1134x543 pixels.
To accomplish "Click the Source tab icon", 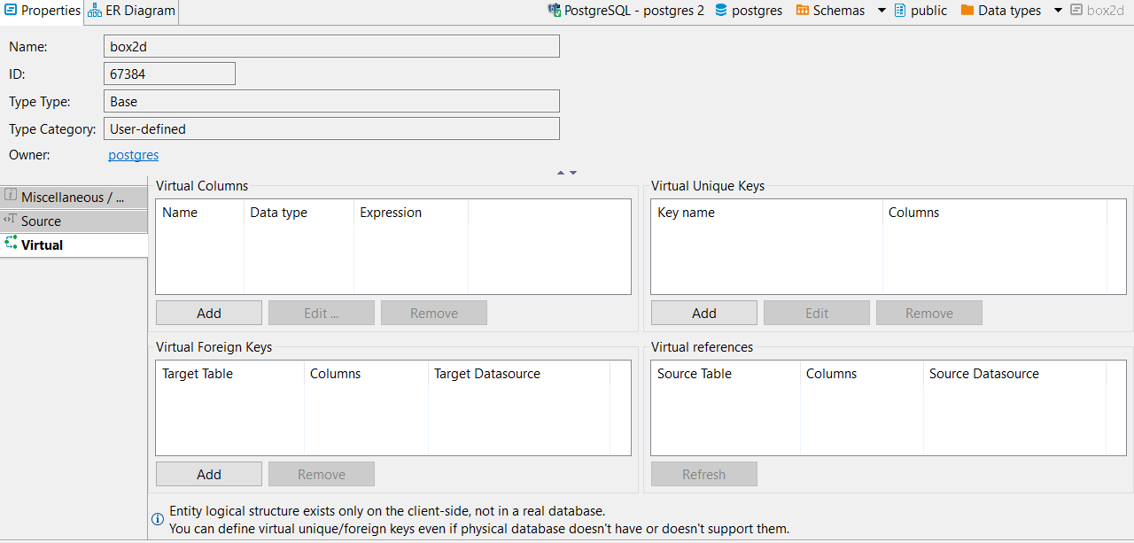I will pyautogui.click(x=11, y=220).
